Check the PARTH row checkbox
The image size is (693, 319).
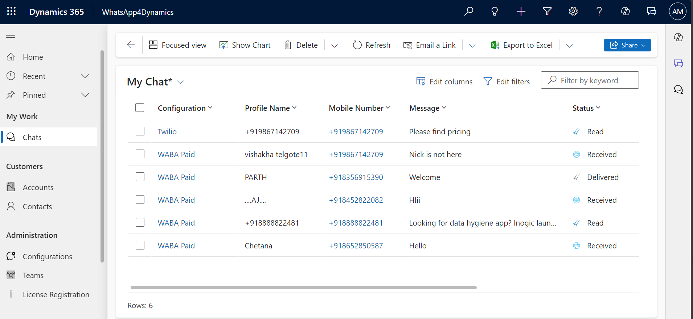tap(140, 177)
